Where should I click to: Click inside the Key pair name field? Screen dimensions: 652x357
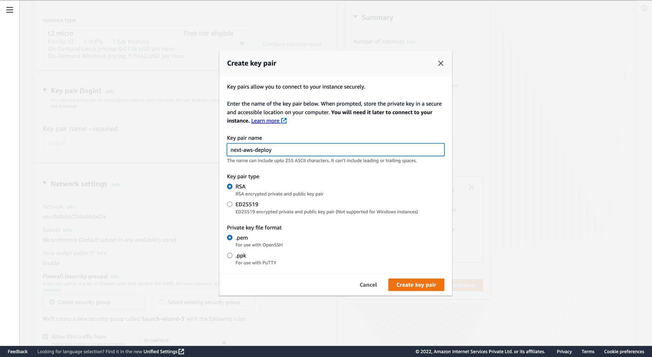[x=336, y=150]
